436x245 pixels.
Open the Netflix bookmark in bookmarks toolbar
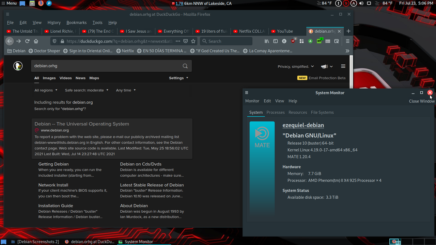click(125, 51)
